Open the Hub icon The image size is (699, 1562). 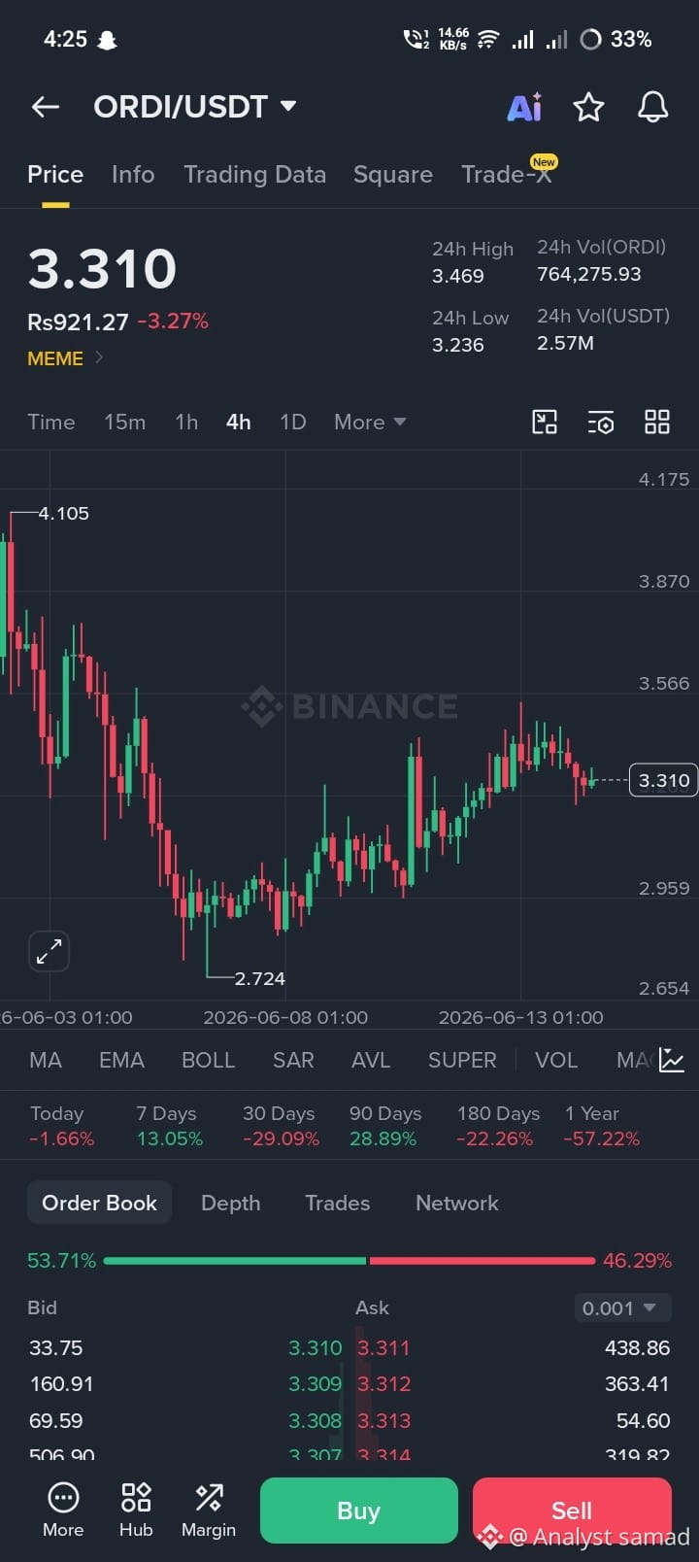point(136,1510)
